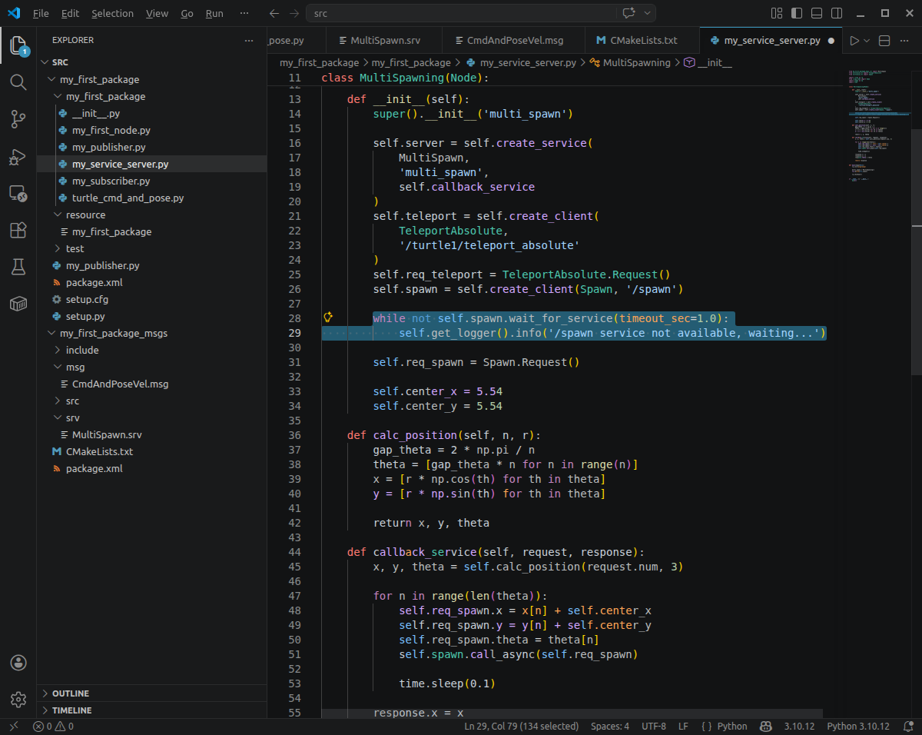
Task: Switch to the CMakeLists.txt tab
Action: coord(642,41)
